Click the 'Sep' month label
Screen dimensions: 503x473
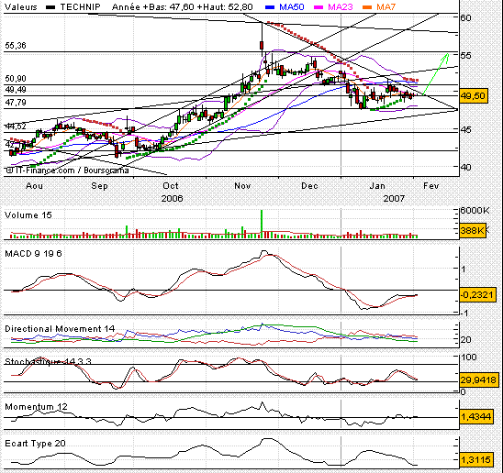tap(99, 186)
